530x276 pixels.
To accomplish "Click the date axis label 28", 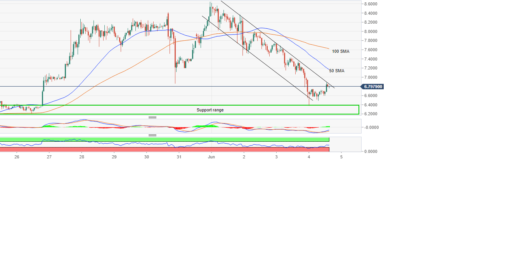I will [81, 157].
